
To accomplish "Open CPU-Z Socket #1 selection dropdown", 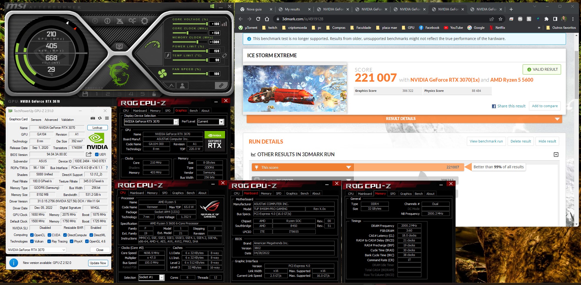I will point(151,277).
